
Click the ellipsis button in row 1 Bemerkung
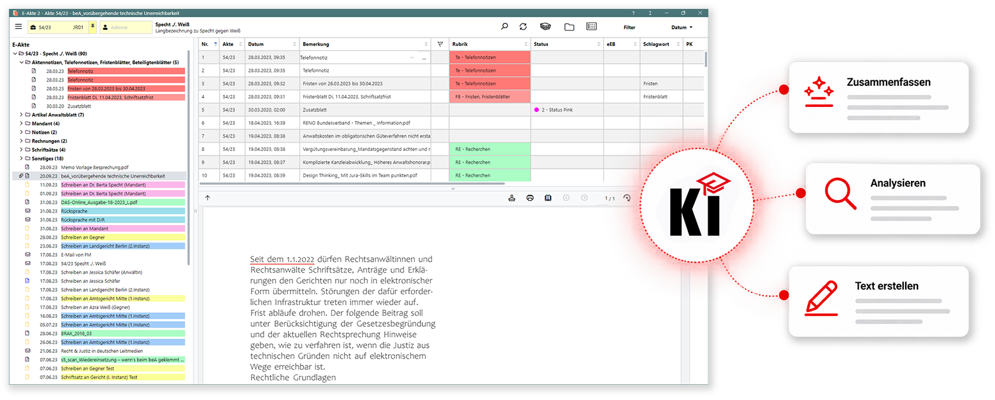pos(424,57)
